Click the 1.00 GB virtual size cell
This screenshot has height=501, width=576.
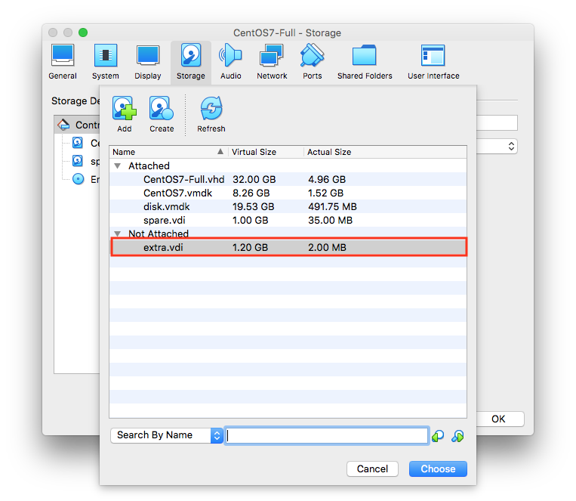click(x=250, y=221)
